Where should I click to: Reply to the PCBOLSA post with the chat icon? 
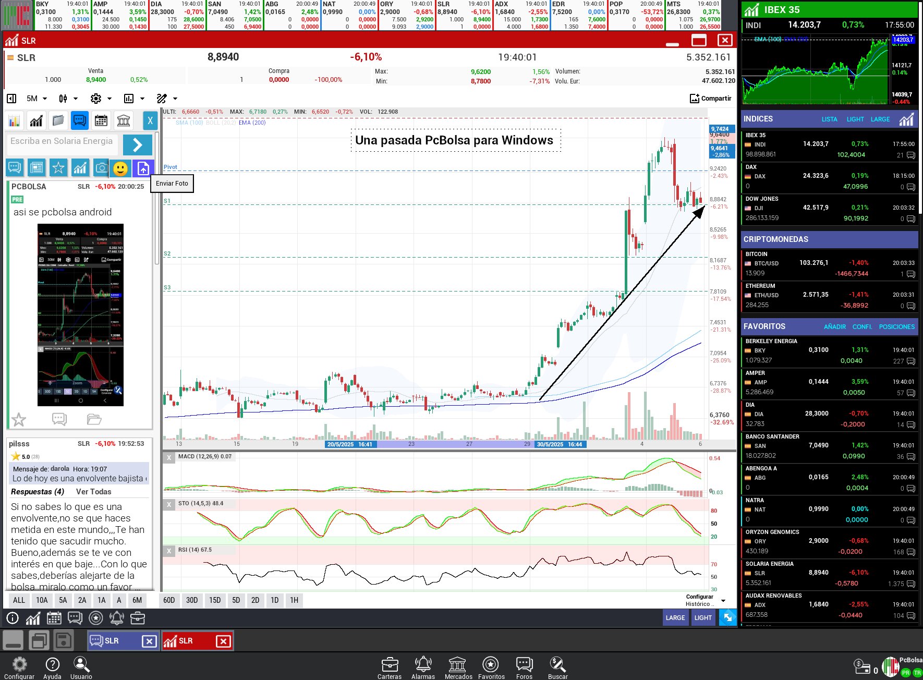click(x=59, y=419)
